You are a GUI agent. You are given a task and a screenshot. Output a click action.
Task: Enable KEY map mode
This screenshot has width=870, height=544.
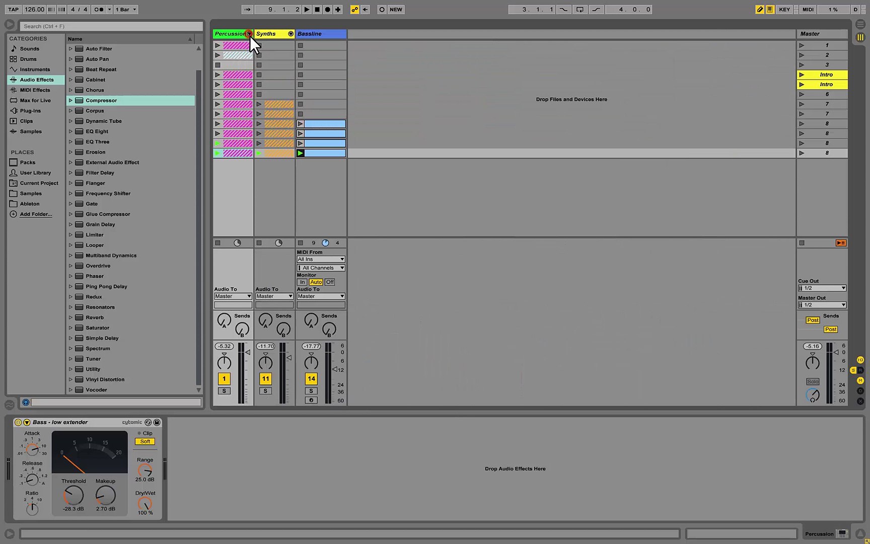point(784,9)
